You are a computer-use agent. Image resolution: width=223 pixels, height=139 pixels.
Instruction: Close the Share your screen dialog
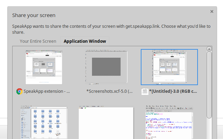click(x=212, y=11)
